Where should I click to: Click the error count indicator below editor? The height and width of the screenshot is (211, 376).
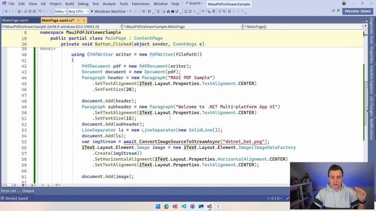[x=23, y=185]
